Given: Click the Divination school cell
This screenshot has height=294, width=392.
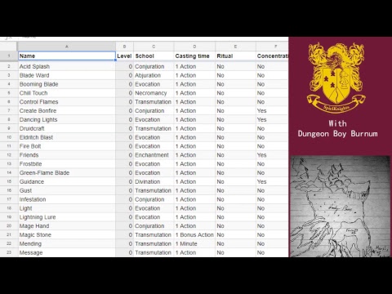Looking at the screenshot, I should 154,182.
